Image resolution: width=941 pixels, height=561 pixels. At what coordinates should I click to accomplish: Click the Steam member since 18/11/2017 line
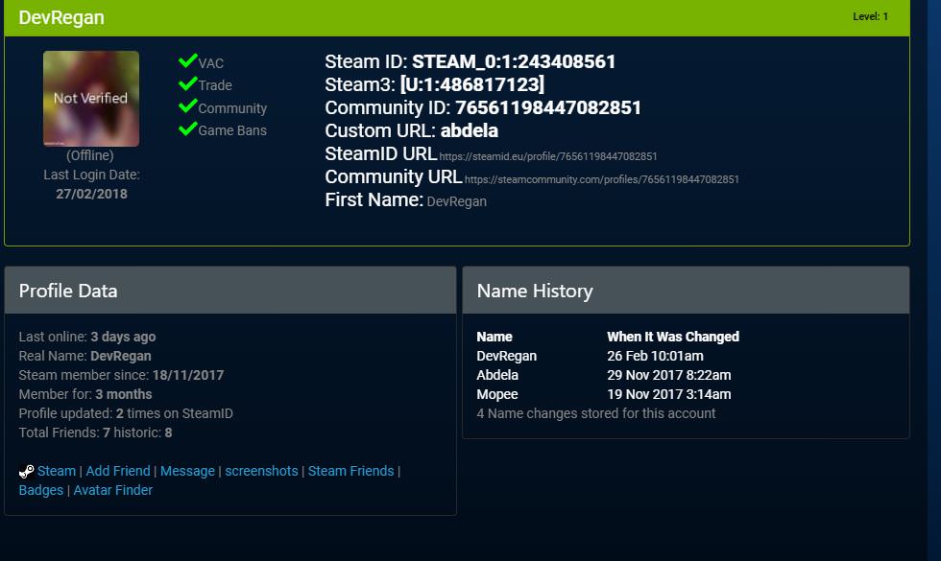coord(121,375)
